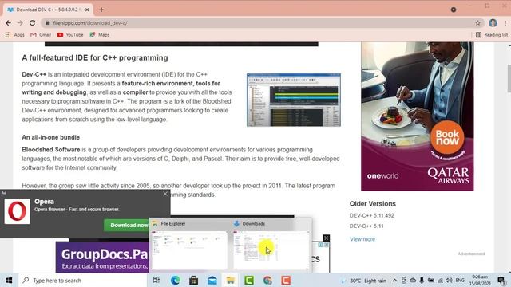Open the network tray icon
Image resolution: width=511 pixels, height=287 pixels.
(440, 281)
